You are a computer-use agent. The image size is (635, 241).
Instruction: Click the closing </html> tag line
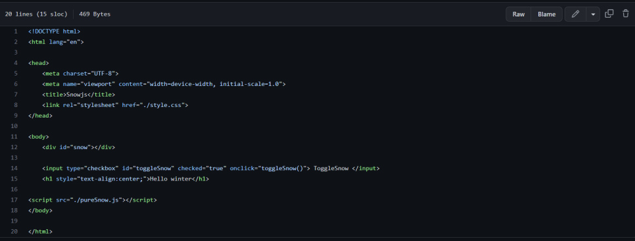(x=40, y=232)
